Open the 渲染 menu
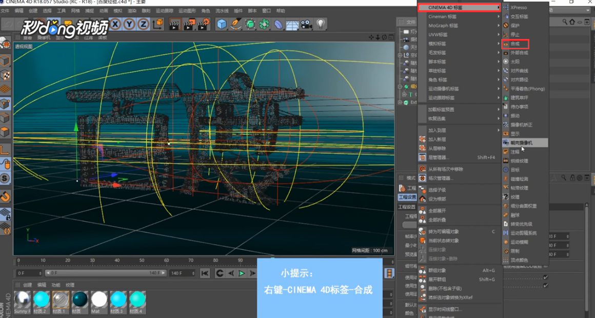This screenshot has width=595, height=318. (132, 11)
